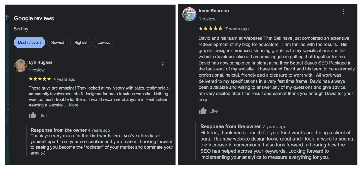
Task: Click the Google reviews heading
Action: (34, 18)
